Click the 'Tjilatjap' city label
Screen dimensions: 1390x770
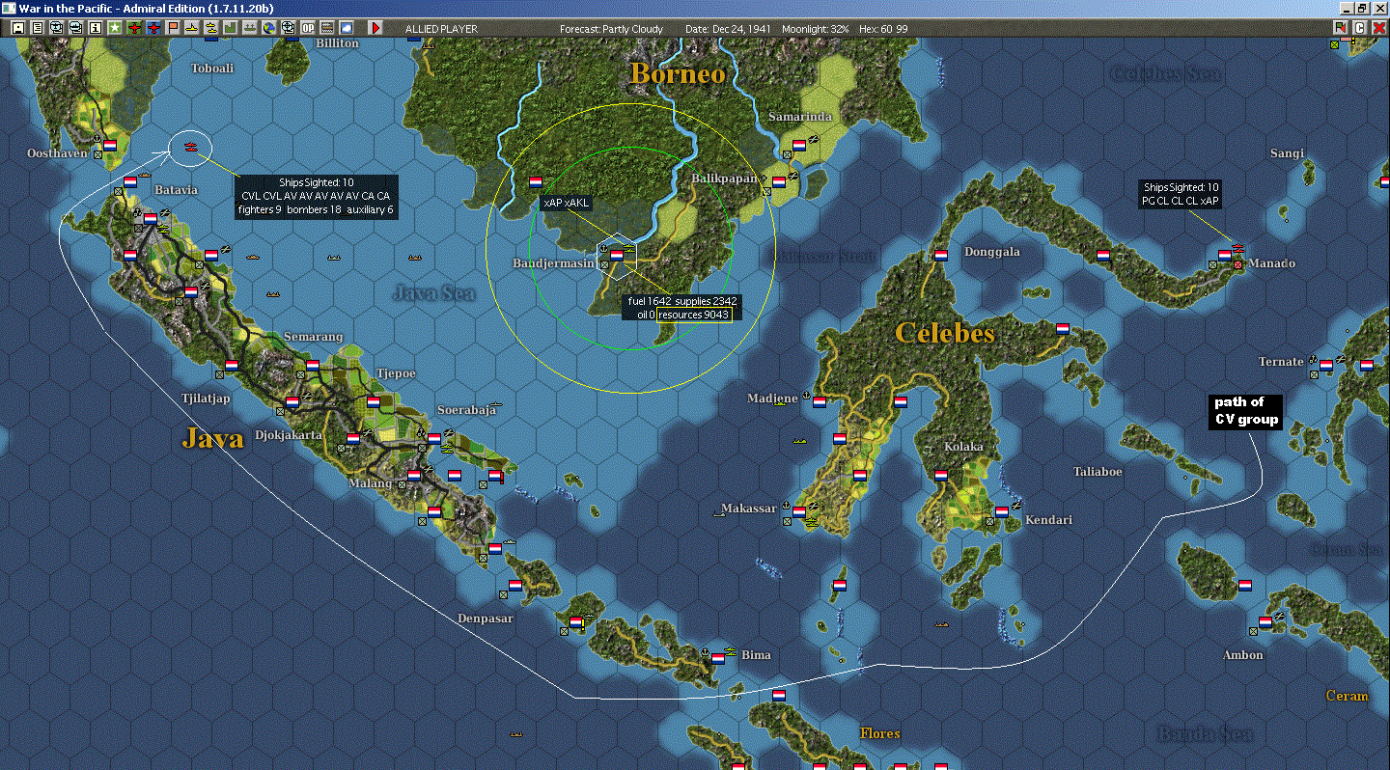(206, 398)
